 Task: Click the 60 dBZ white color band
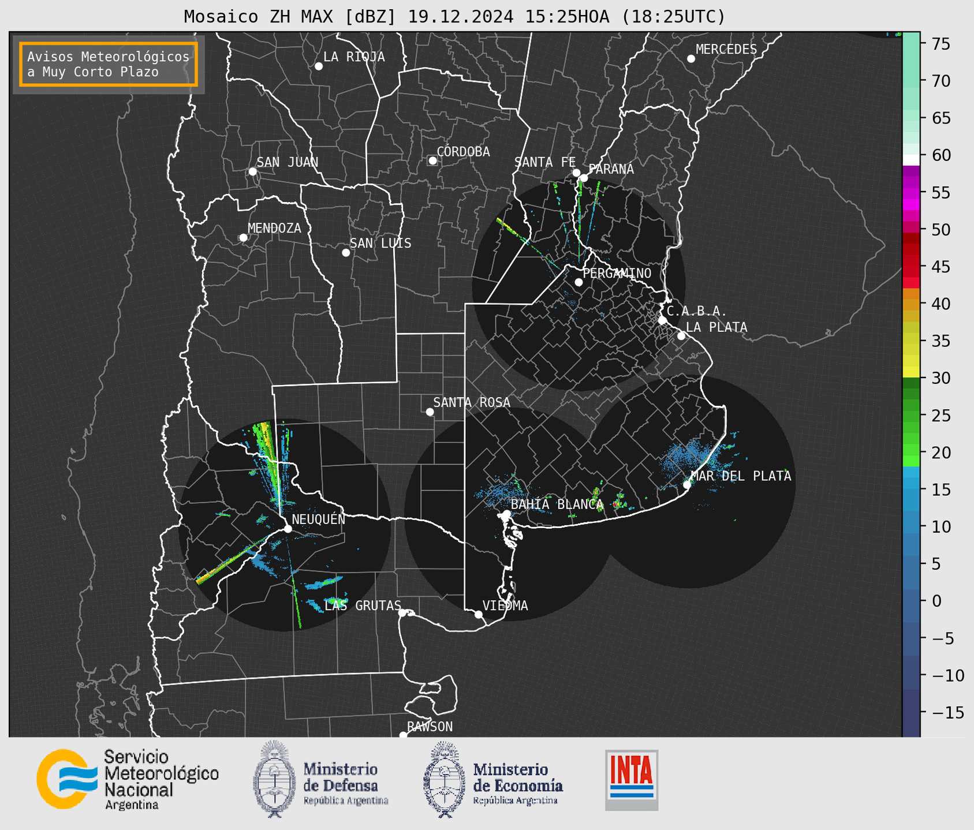[x=911, y=159]
